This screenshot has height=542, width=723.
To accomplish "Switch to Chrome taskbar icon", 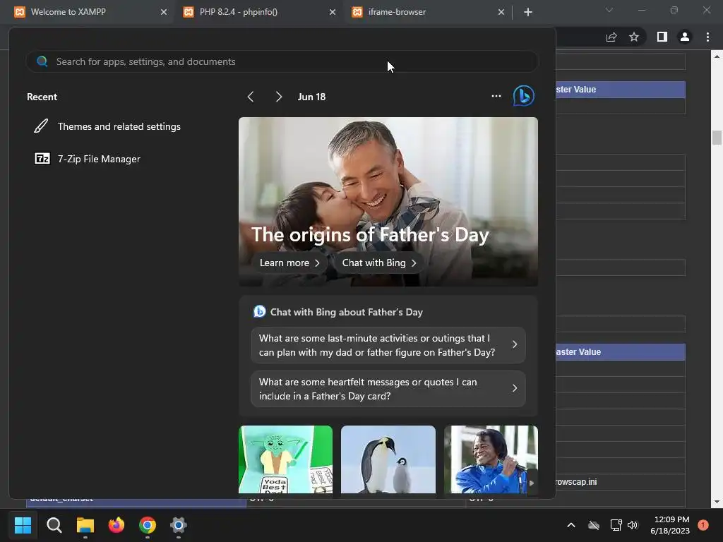I will click(148, 525).
